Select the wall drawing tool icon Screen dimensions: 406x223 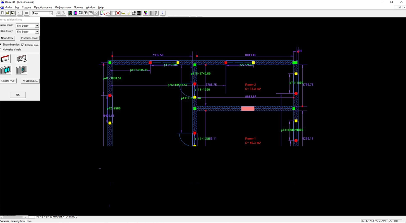[x=5, y=59]
